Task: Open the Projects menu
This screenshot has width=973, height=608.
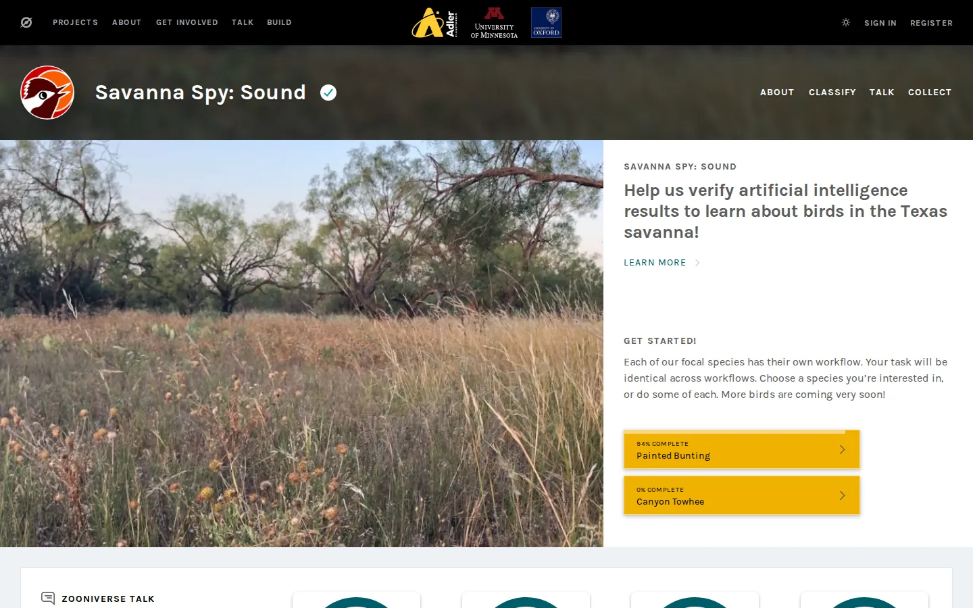Action: pyautogui.click(x=76, y=22)
